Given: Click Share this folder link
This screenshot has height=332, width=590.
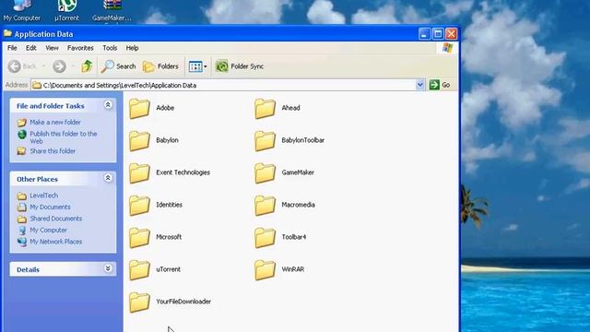Looking at the screenshot, I should (53, 151).
